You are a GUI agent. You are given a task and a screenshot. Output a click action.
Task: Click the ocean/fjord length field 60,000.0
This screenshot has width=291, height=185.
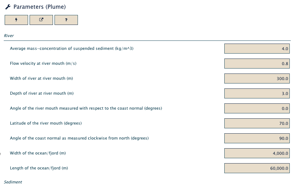click(257, 168)
